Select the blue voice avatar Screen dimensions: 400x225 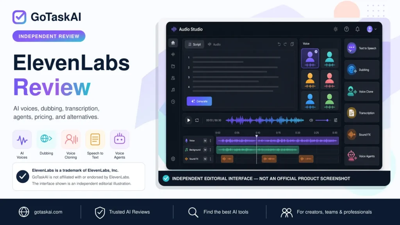(x=310, y=101)
